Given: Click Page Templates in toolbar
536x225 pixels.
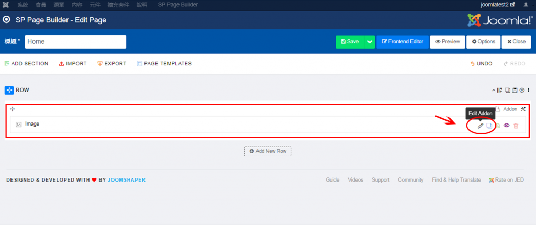Looking at the screenshot, I should click(164, 64).
